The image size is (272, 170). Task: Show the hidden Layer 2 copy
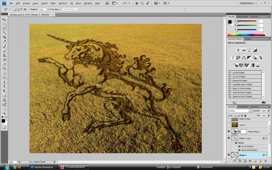(x=229, y=120)
